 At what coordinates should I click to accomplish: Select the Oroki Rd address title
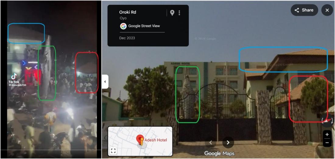tap(128, 12)
